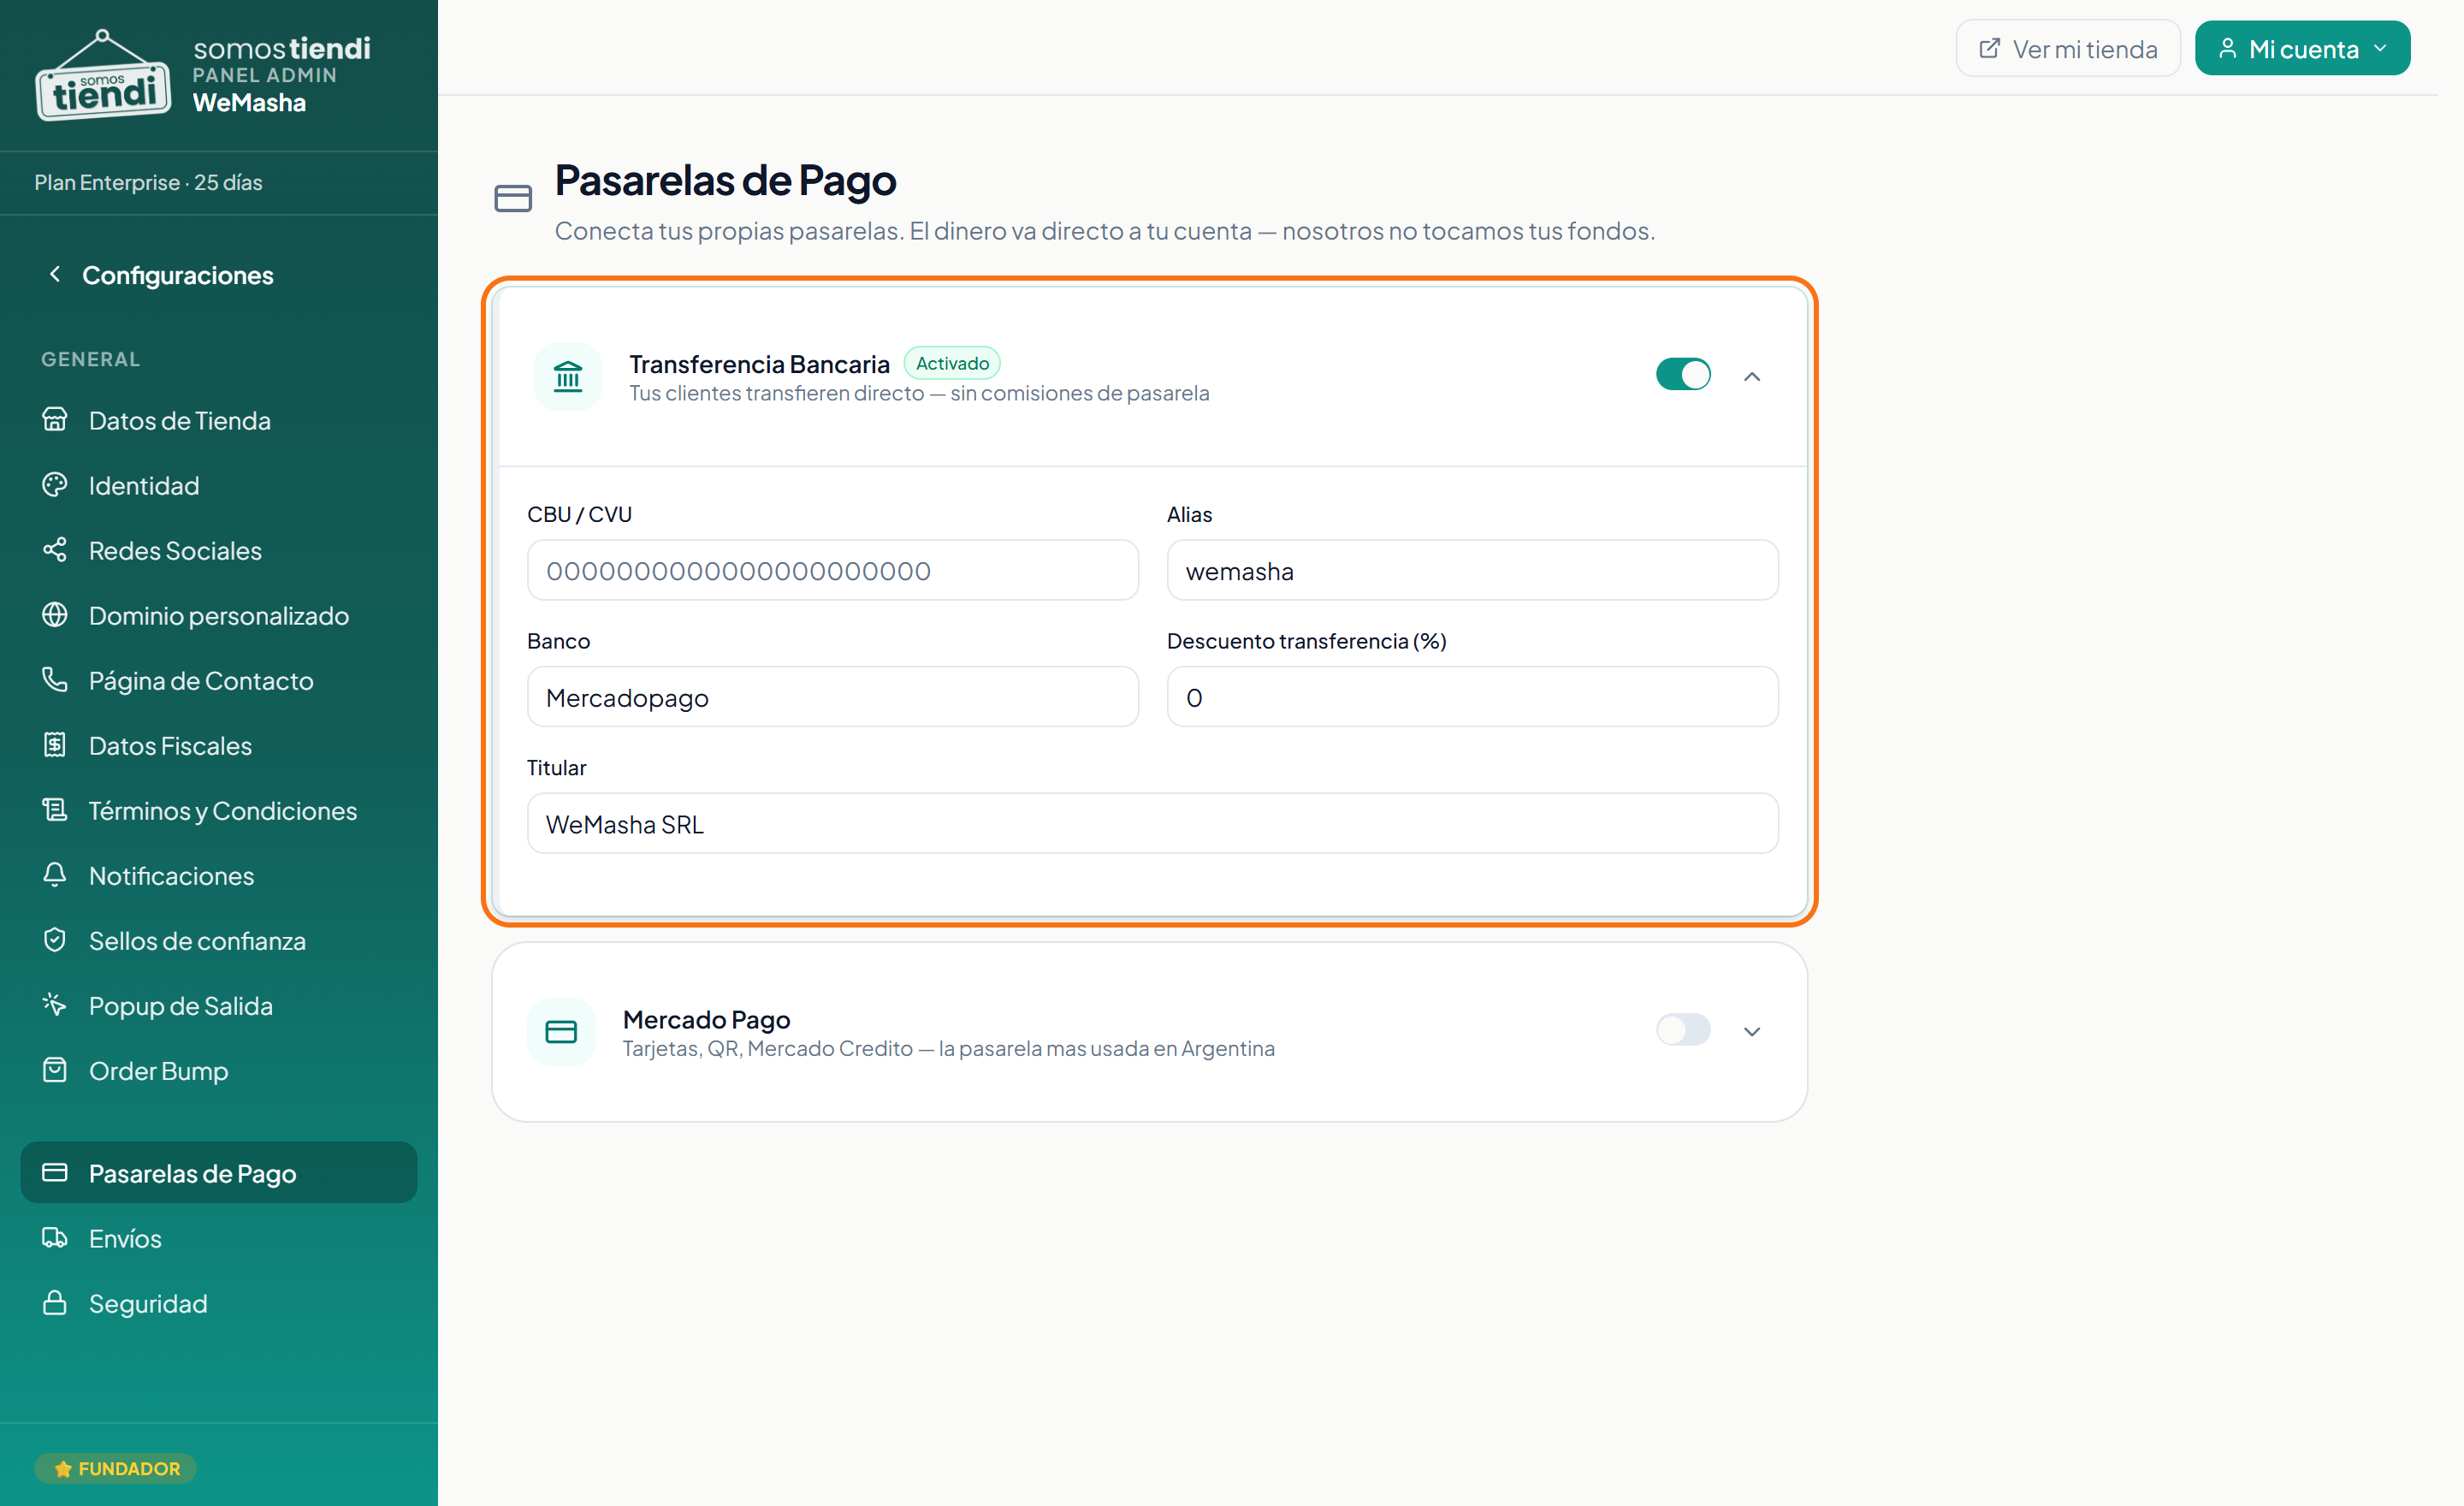Click the Fundador badge
This screenshot has width=2464, height=1506.
coord(116,1468)
